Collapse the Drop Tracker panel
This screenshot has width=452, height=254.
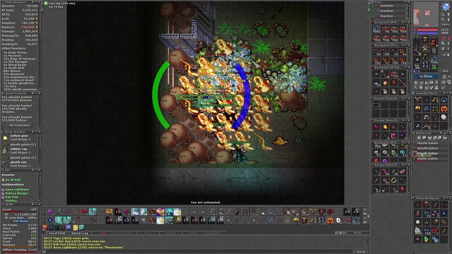coord(37,132)
